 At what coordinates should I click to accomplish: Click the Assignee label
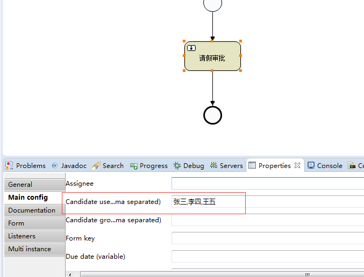point(80,184)
